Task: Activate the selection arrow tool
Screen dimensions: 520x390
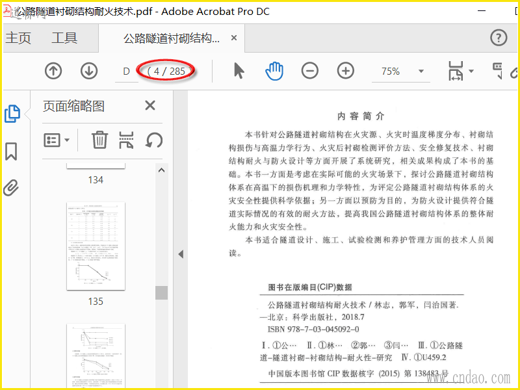Action: [239, 71]
